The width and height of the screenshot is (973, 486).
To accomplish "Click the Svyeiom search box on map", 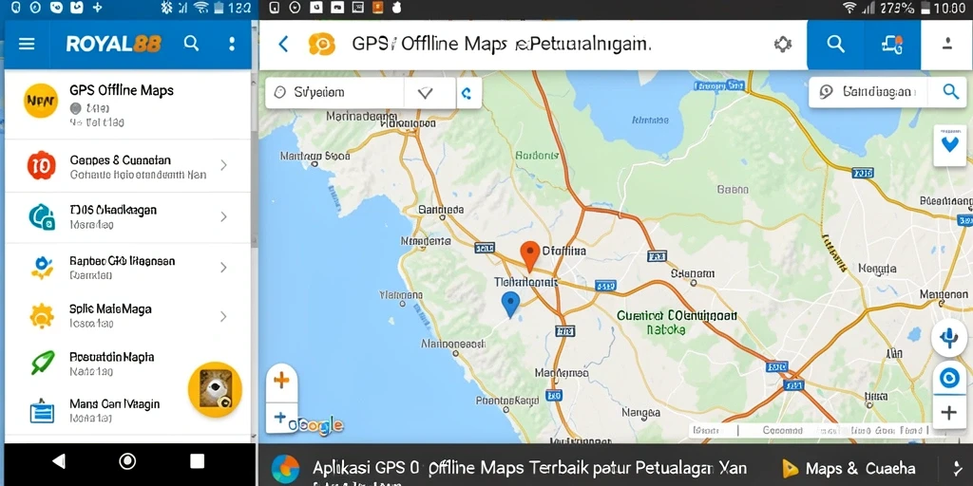I will [334, 93].
